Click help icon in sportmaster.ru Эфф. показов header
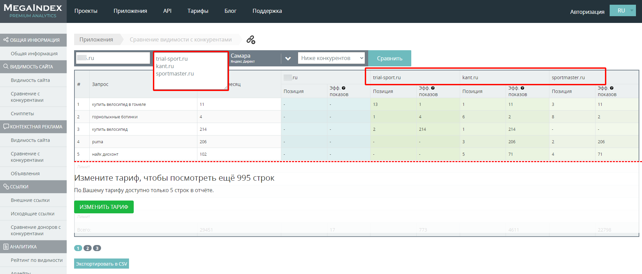The height and width of the screenshot is (274, 642). [612, 88]
